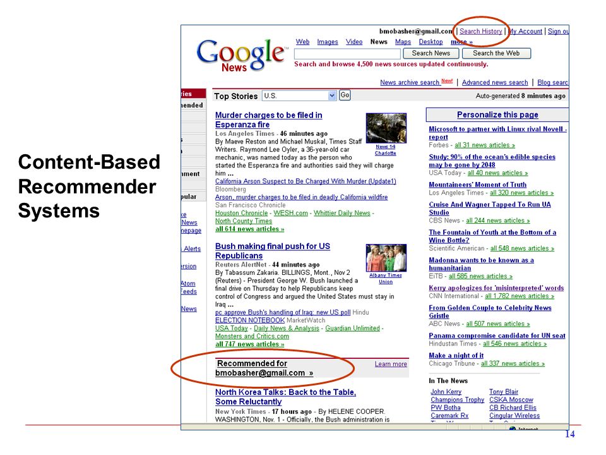Open Microsoft Linux Novell partnership story
The image size is (606, 455).
pyautogui.click(x=498, y=133)
